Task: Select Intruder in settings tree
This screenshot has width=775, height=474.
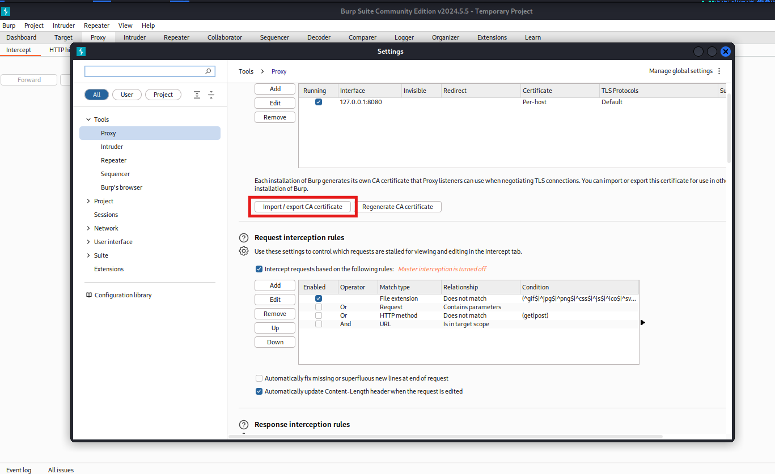Action: tap(112, 147)
